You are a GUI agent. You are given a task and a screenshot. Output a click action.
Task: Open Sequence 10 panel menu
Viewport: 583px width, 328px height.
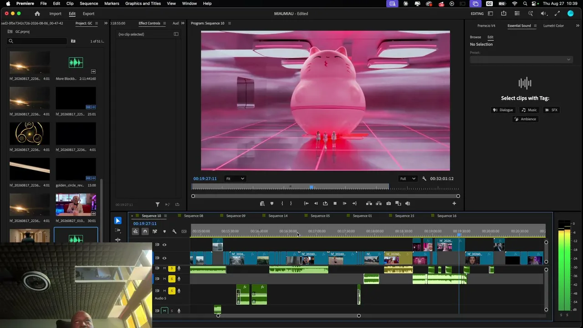(165, 216)
